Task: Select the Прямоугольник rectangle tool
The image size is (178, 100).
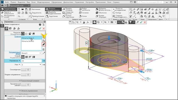Action: (36, 16)
